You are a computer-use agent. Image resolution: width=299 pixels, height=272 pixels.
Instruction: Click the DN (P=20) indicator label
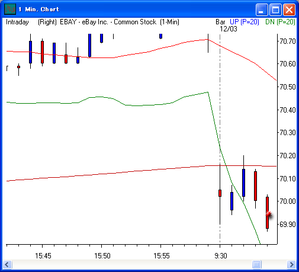pyautogui.click(x=280, y=22)
